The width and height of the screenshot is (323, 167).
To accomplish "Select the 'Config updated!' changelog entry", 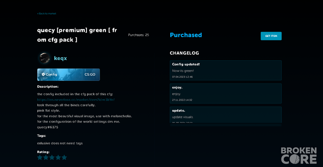I will (226, 70).
